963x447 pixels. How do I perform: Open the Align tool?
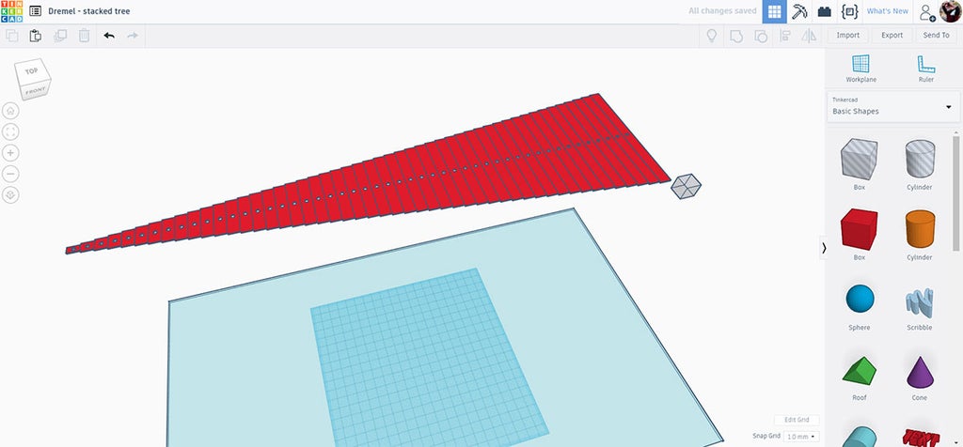[x=784, y=36]
